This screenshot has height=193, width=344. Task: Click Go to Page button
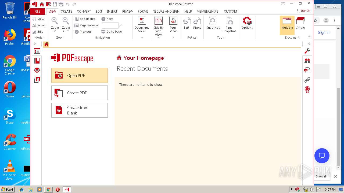pyautogui.click(x=112, y=32)
